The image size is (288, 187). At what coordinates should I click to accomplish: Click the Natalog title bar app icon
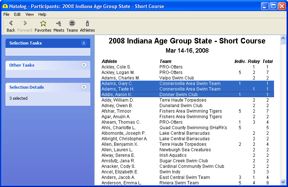pos(5,6)
